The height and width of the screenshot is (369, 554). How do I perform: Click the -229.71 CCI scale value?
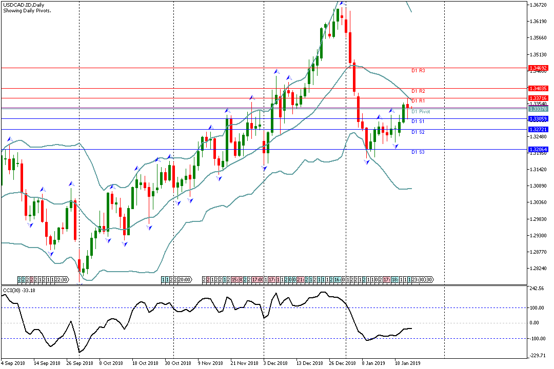537,356
